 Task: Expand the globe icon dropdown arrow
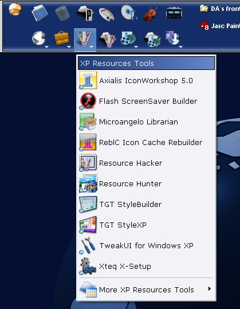[x=46, y=47]
